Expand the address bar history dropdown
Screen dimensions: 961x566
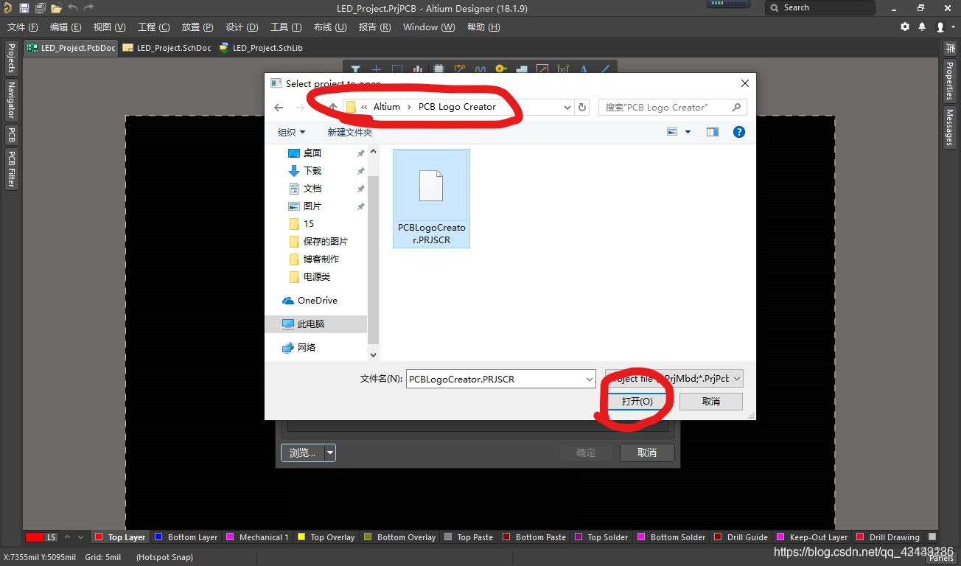(x=567, y=107)
